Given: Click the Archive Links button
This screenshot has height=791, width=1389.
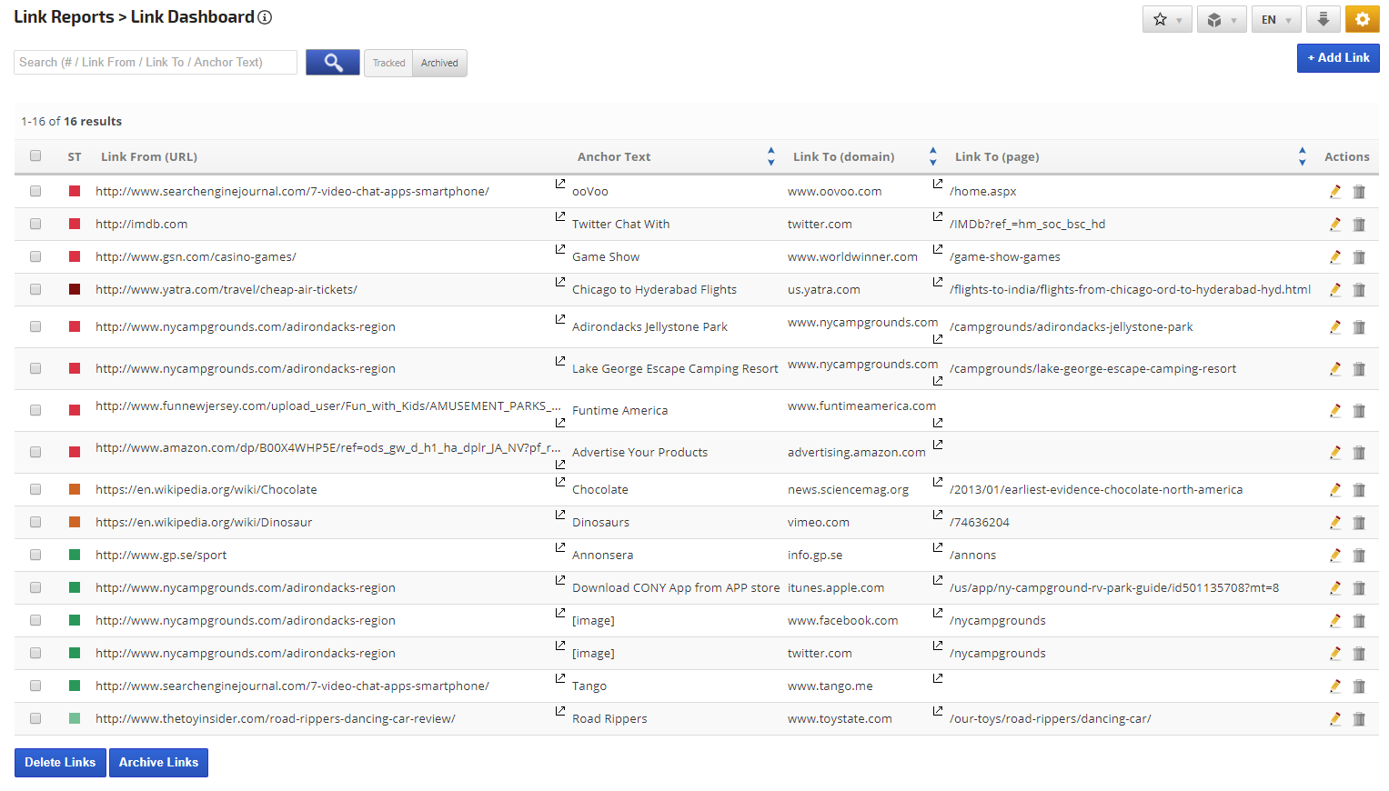Looking at the screenshot, I should 158,763.
